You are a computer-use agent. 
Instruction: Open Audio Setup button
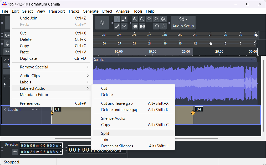[183, 23]
